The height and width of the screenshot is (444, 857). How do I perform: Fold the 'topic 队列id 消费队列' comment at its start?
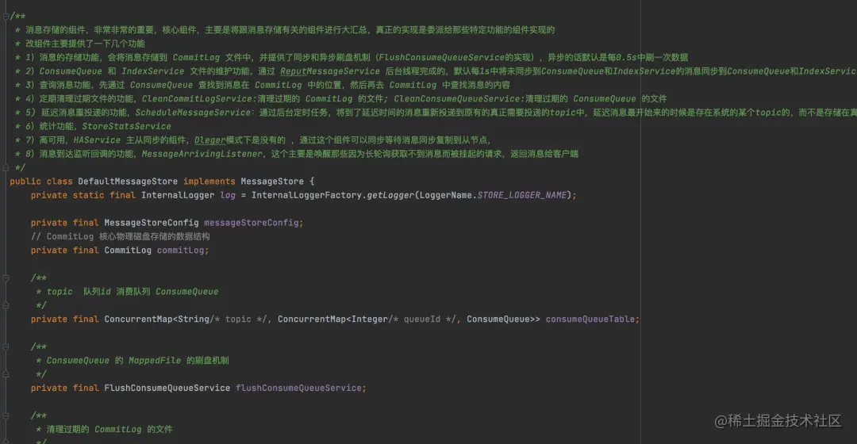point(6,278)
